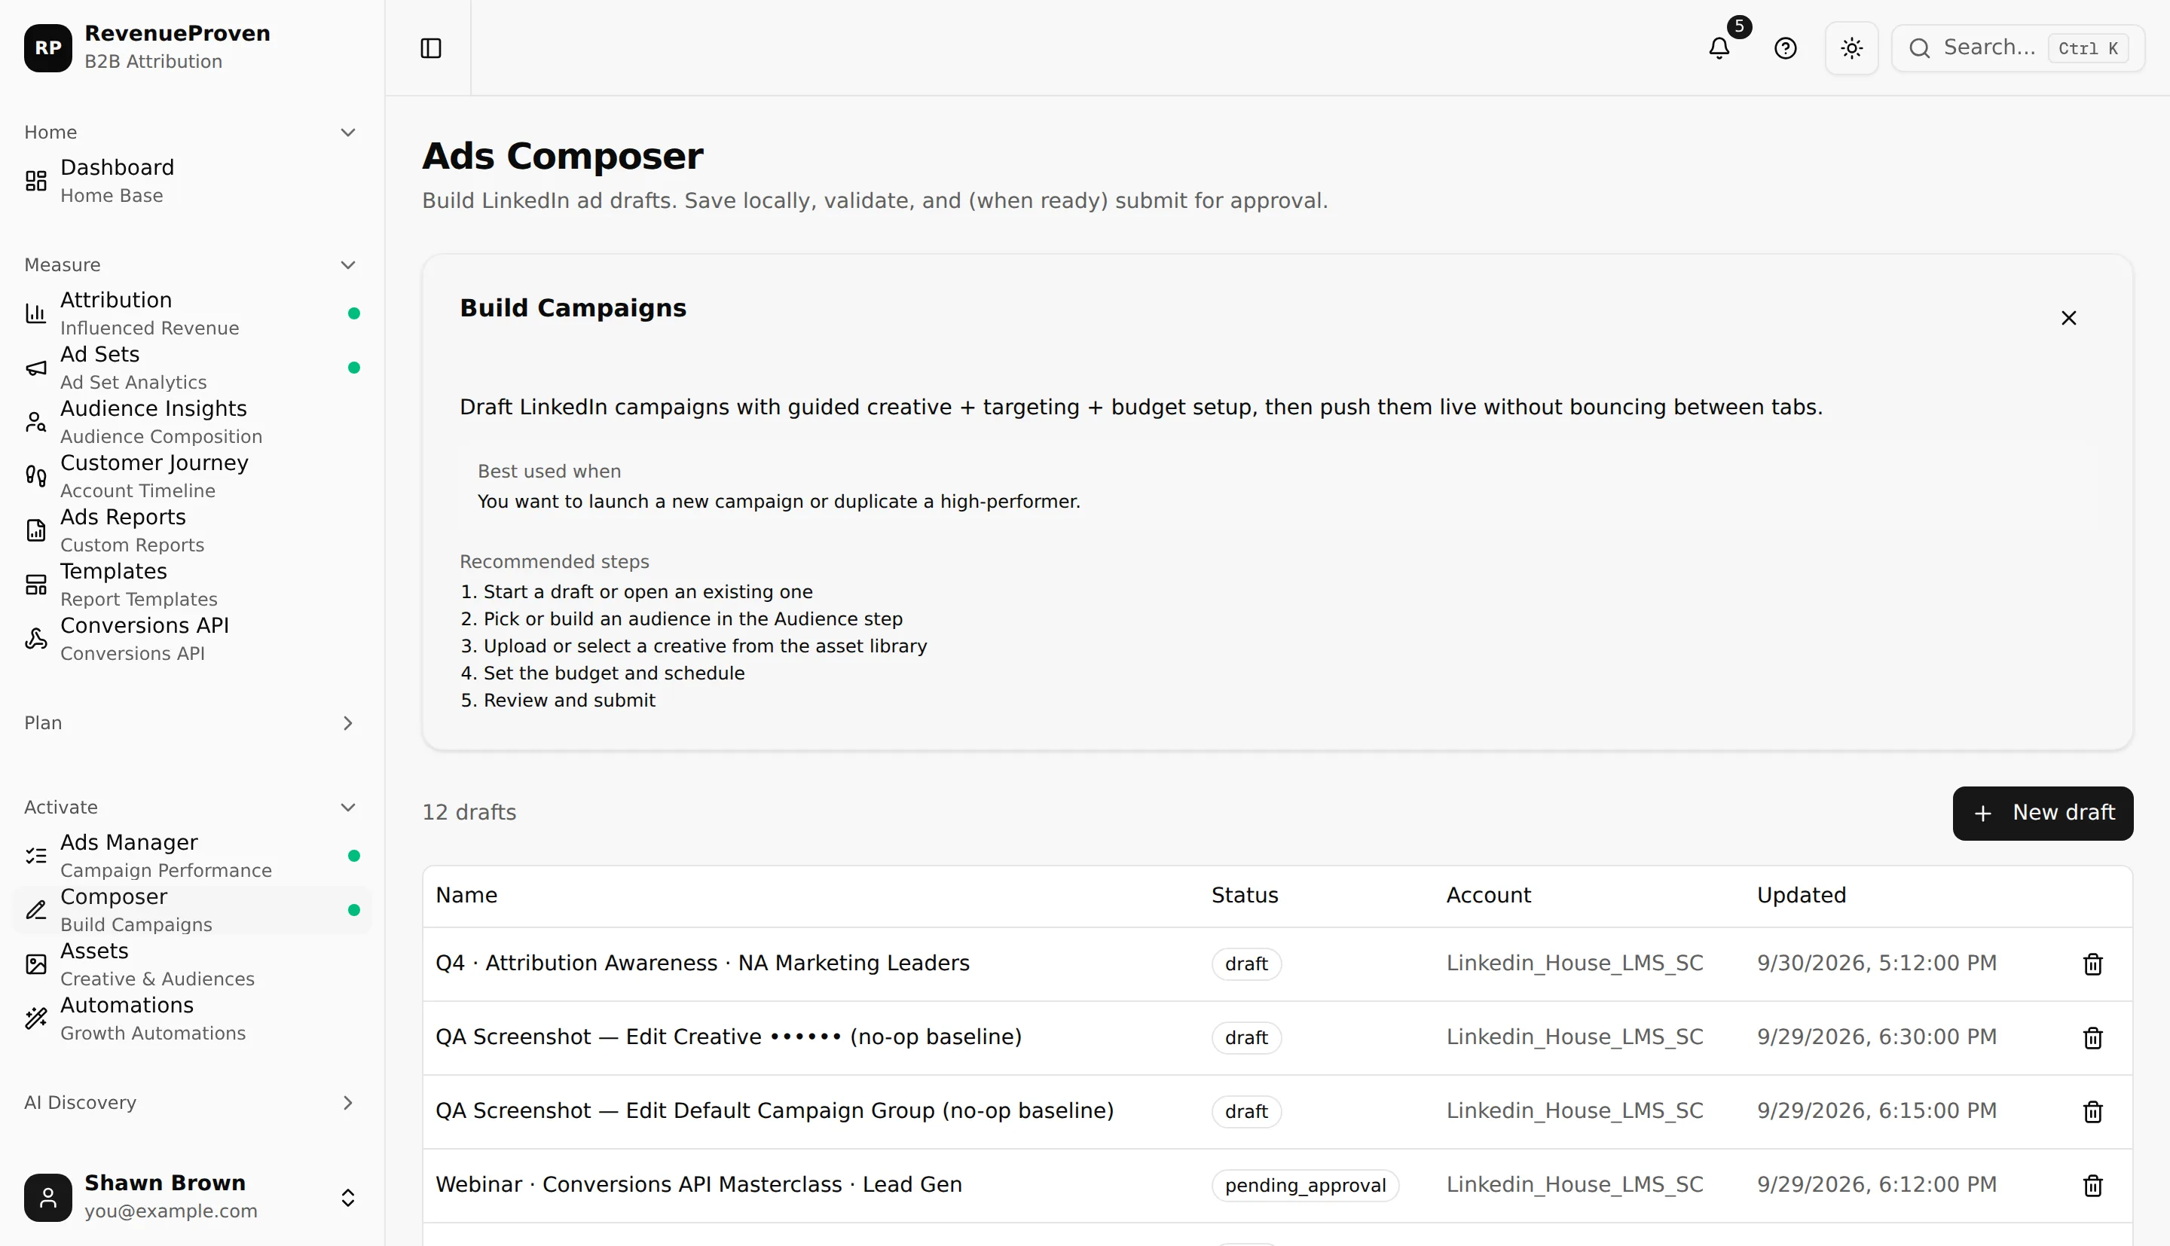This screenshot has width=2170, height=1246.
Task: Toggle light/dark theme sun button
Action: pyautogui.click(x=1852, y=48)
